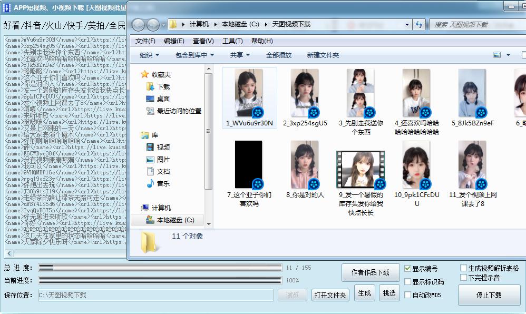Select video file 4_还喜欢吗哈哈
This screenshot has width=526, height=314.
(417, 102)
